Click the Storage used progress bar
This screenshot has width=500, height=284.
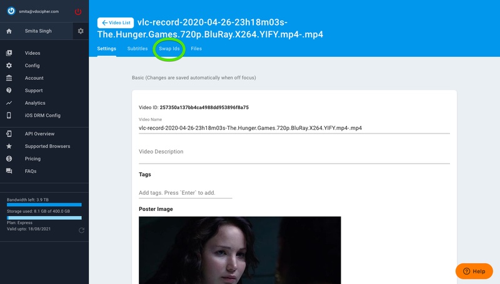pos(44,218)
